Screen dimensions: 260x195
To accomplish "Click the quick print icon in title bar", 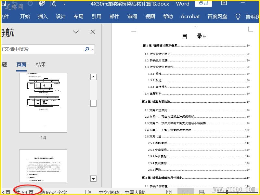I will [42, 3].
